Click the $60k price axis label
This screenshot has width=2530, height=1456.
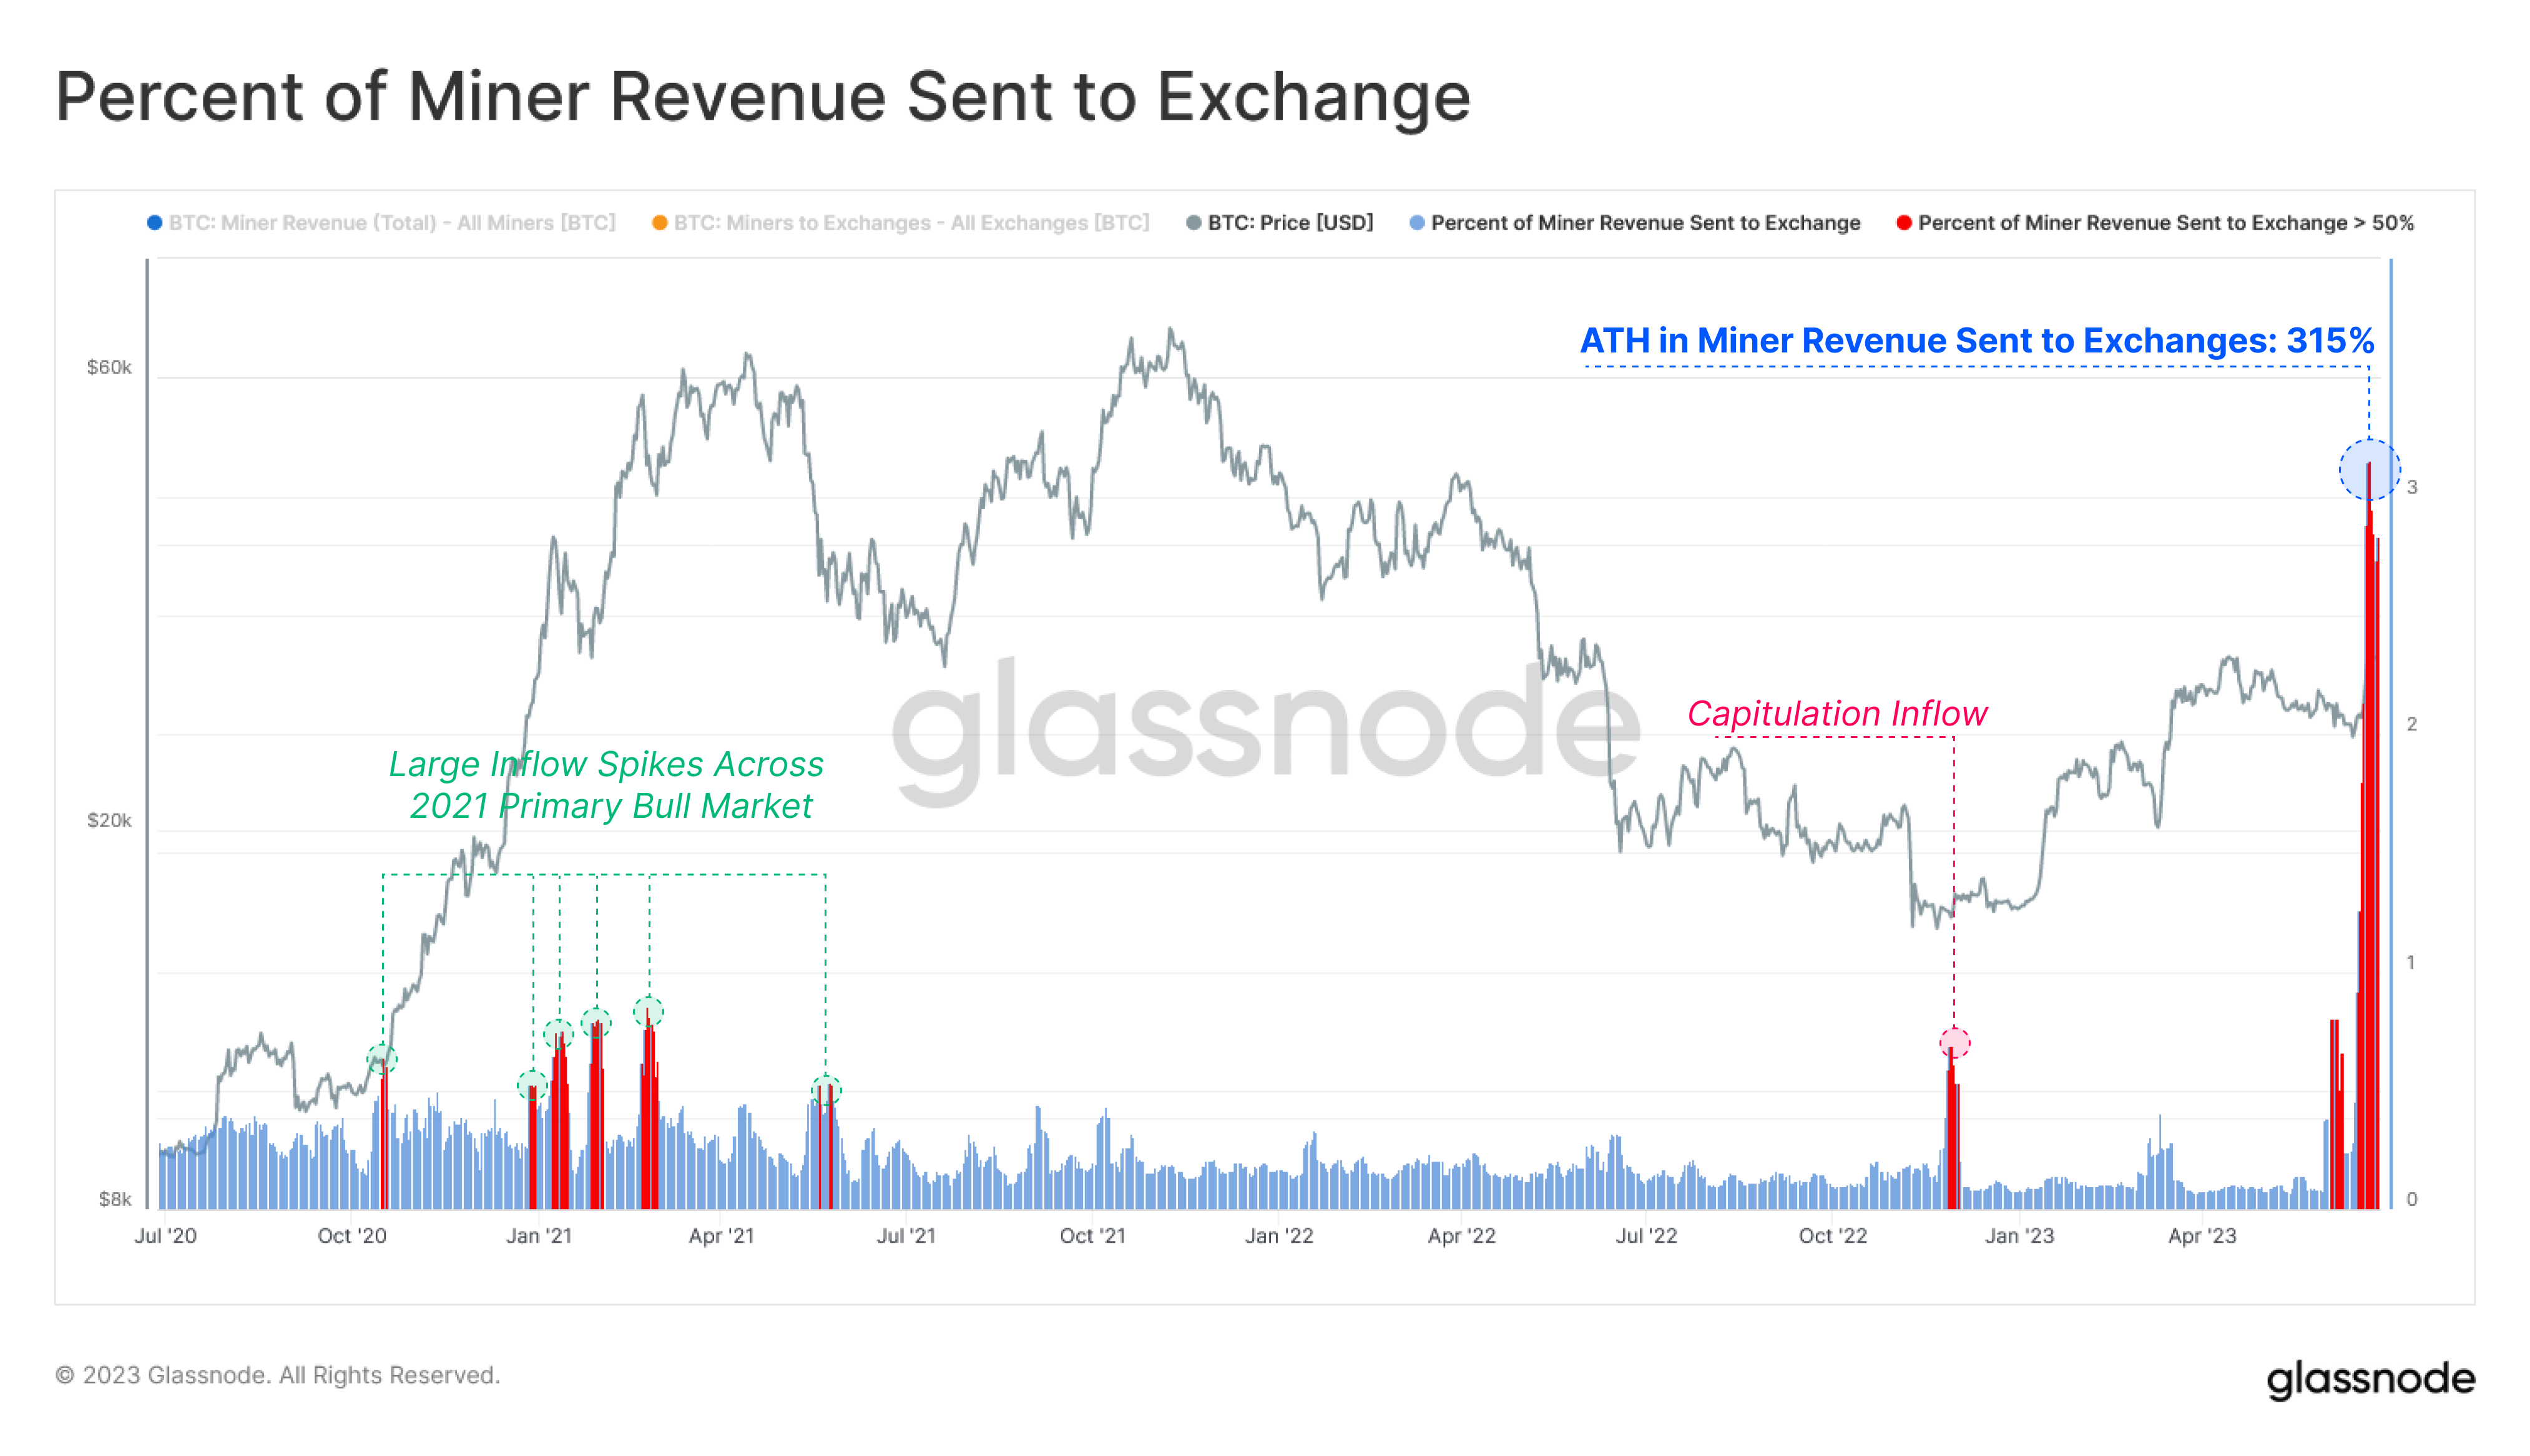pyautogui.click(x=109, y=367)
